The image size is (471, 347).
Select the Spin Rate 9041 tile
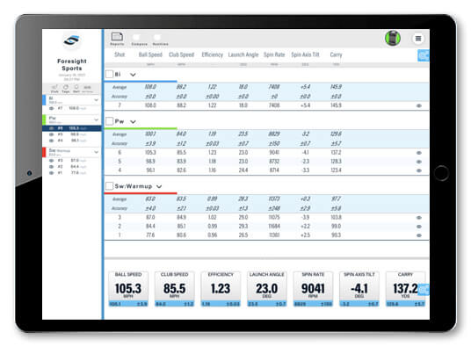pos(313,289)
